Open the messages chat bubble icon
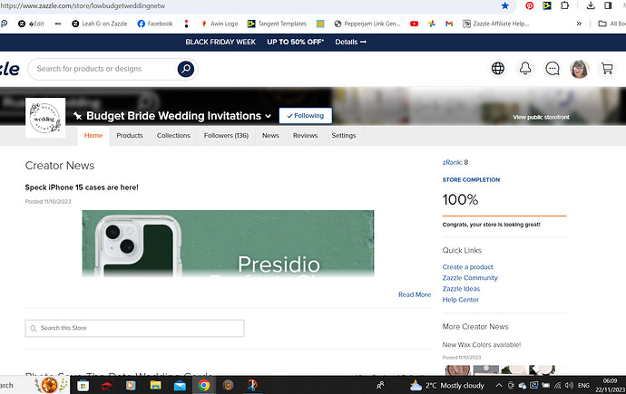 pyautogui.click(x=553, y=69)
